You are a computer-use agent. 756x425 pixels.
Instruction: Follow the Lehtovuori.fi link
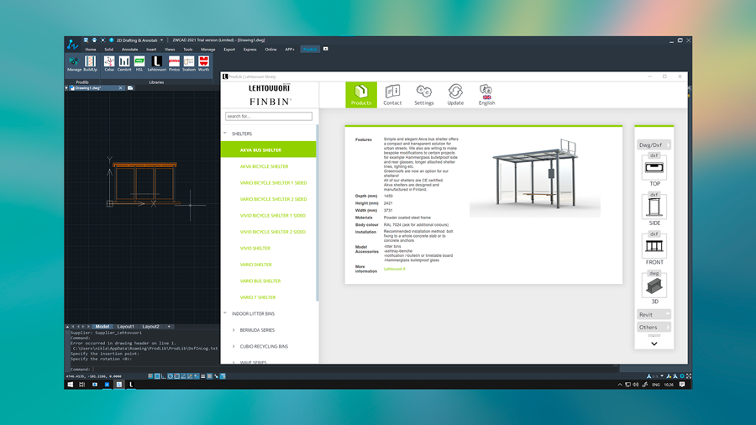click(x=395, y=269)
